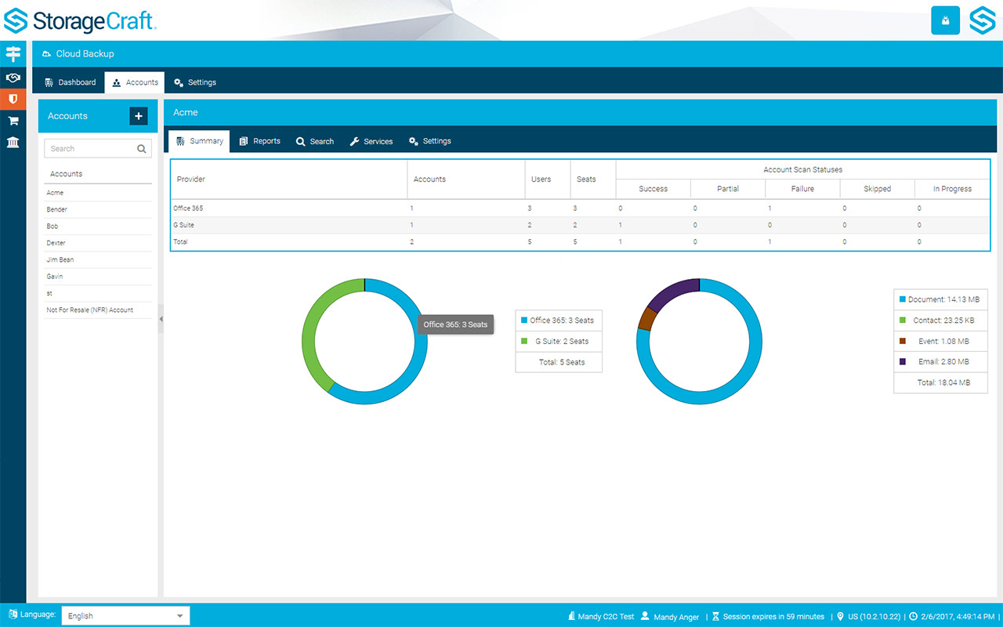
Task: Select Not For Resale (NFR) Account
Action: 98,310
